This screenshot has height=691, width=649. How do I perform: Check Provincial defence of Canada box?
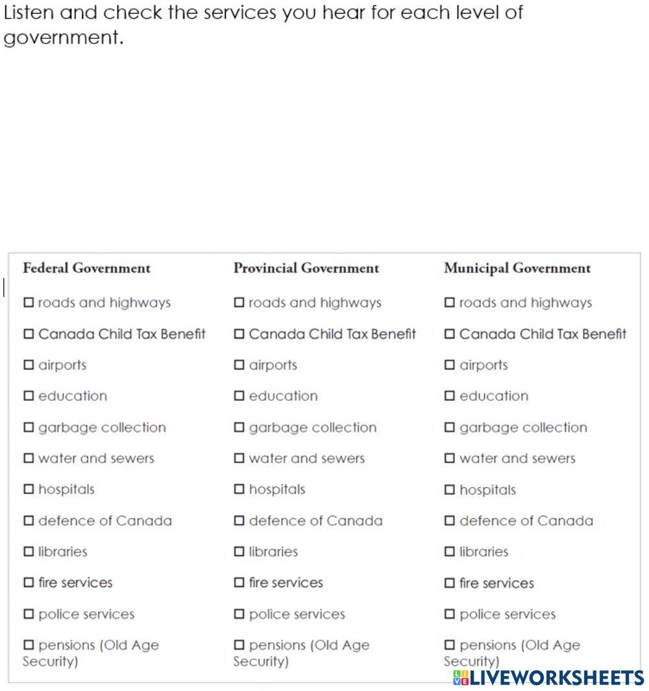coord(239,521)
